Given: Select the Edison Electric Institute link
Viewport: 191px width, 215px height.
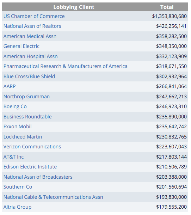Looking at the screenshot, I should click(x=30, y=167).
